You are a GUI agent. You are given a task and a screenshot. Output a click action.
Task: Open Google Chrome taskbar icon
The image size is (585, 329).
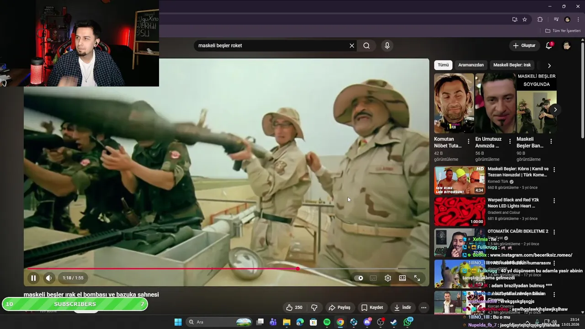pos(340,322)
